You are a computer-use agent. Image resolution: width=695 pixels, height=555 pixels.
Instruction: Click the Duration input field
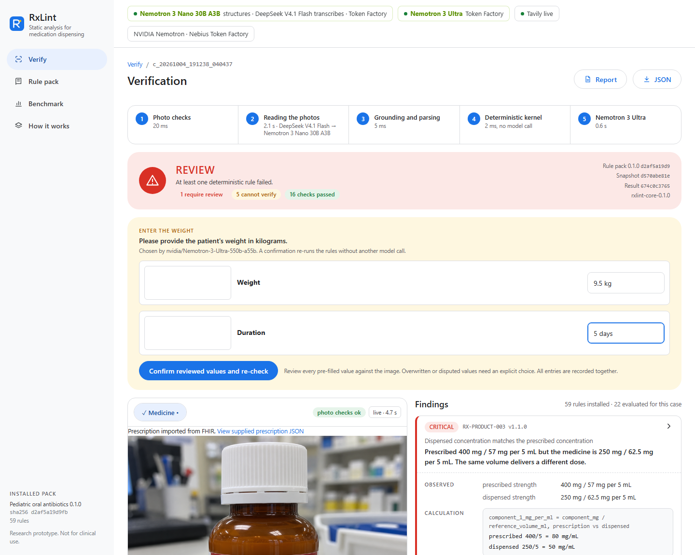pos(626,333)
